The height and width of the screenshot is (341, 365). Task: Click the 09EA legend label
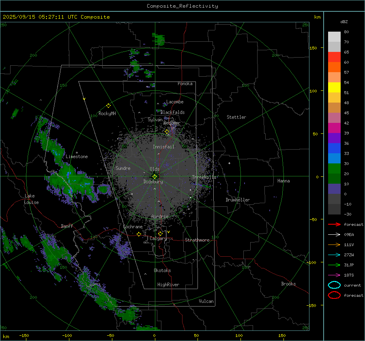click(x=349, y=235)
